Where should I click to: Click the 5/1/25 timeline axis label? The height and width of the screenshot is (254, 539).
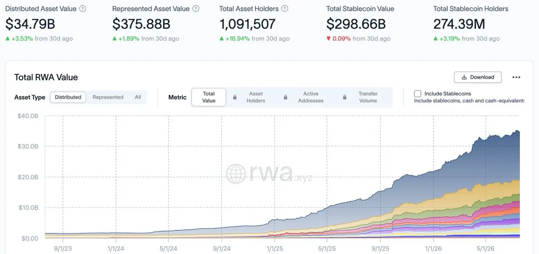coord(327,248)
